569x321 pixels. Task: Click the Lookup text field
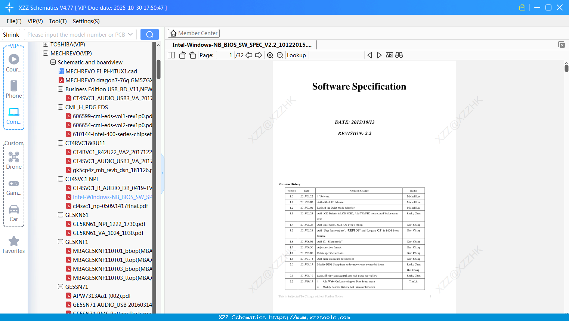337,55
